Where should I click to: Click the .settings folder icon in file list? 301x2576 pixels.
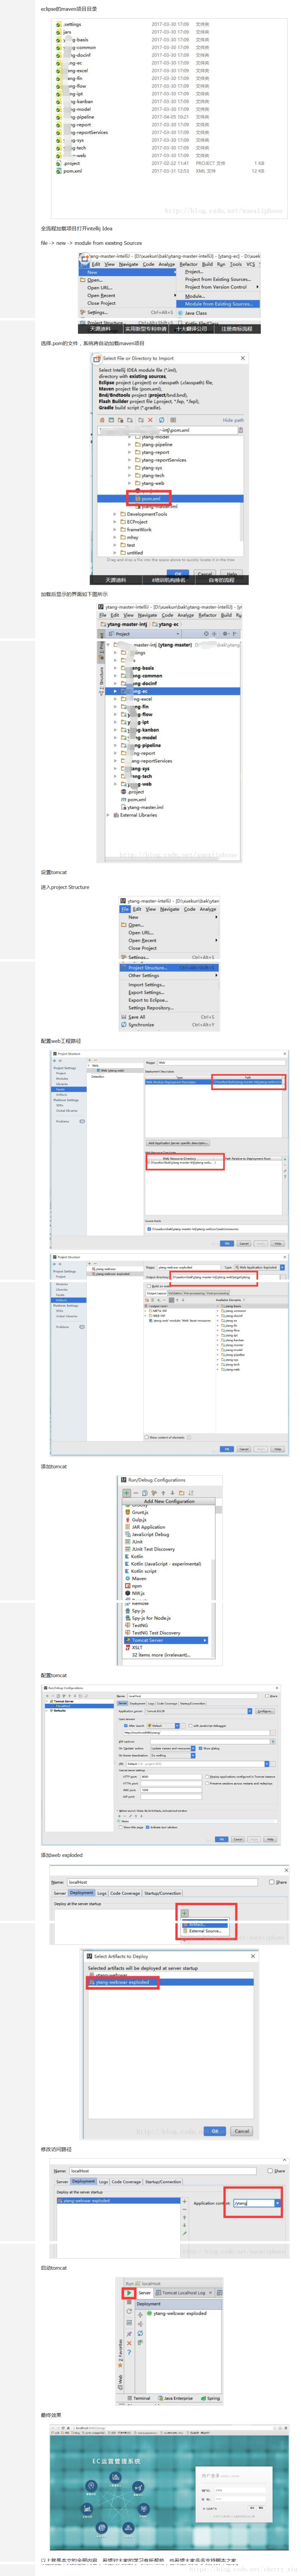click(x=59, y=24)
